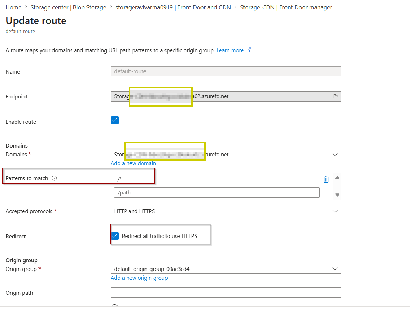
Task: Navigate to storageravivarma0919 Front Door and CDN
Action: 173,7
